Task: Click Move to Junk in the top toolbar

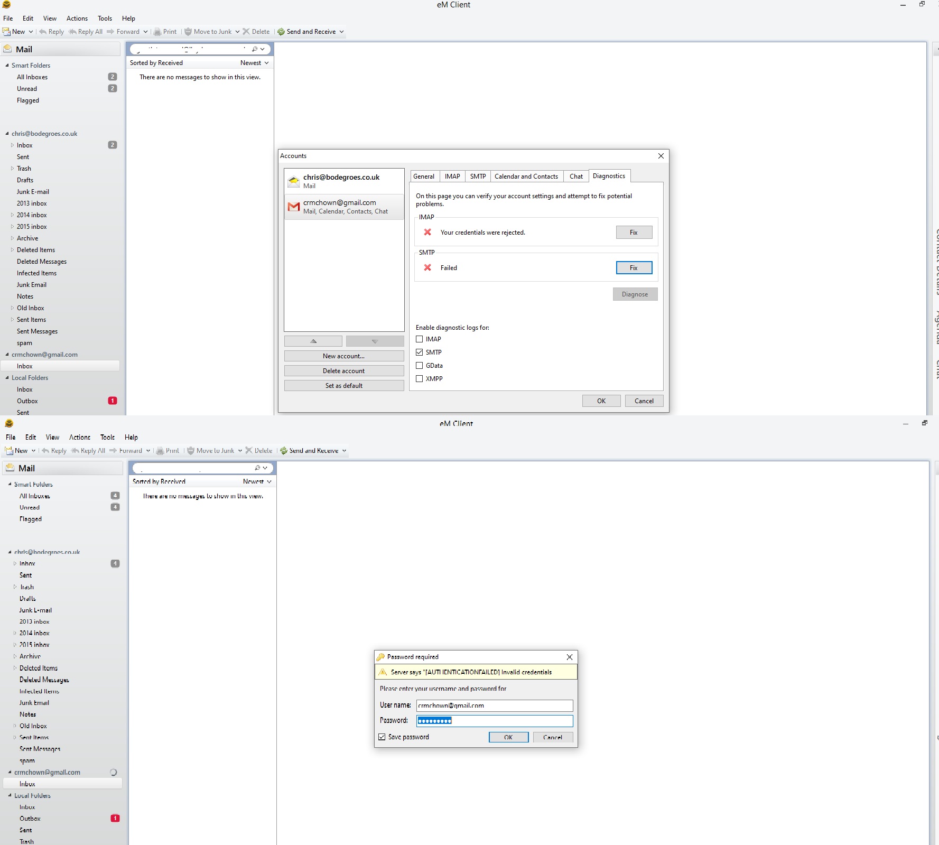Action: pos(208,32)
